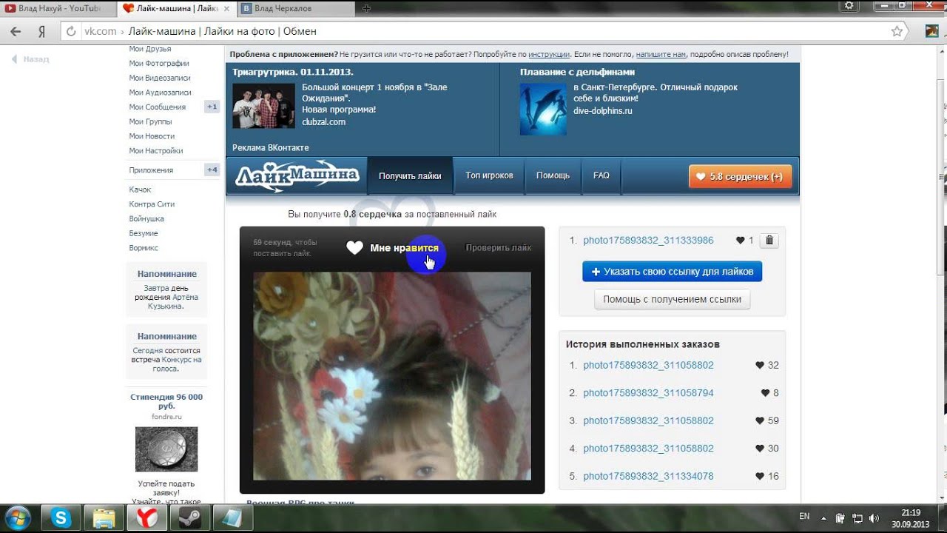Click the '+1' messages counter

tap(212, 107)
